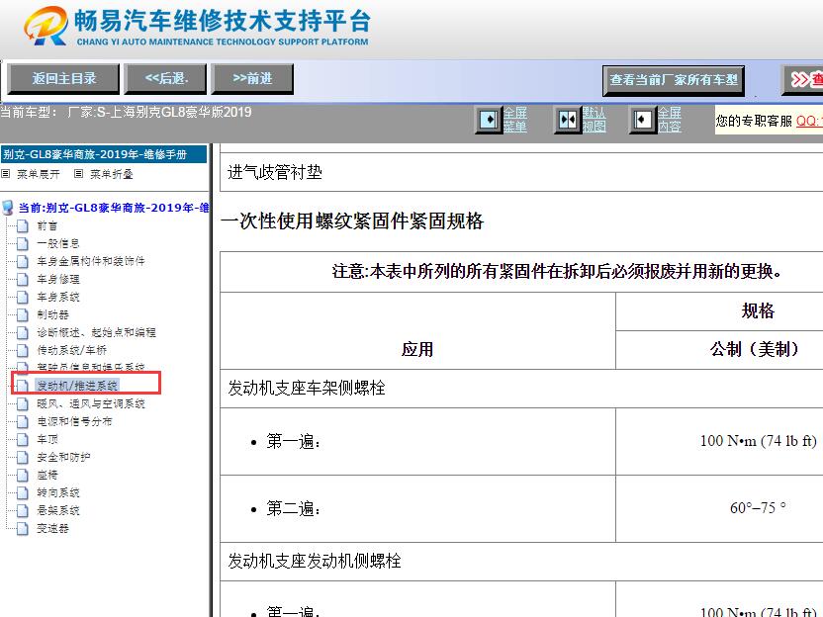Click 第二遍 cell under 车架侧螺栓
Viewport: 823px width, 617px height.
(417, 508)
